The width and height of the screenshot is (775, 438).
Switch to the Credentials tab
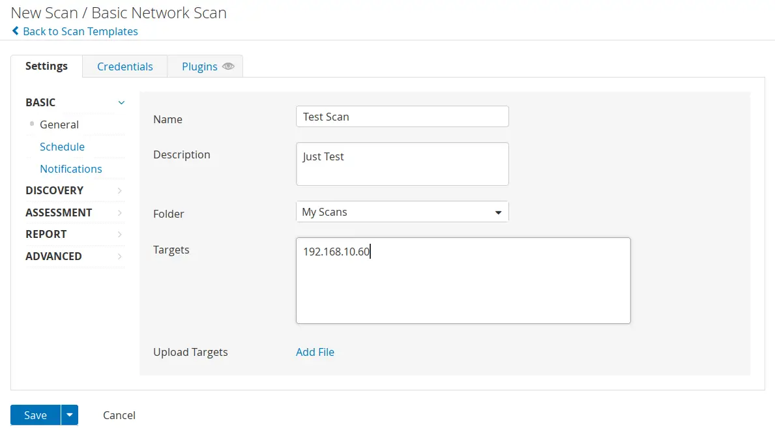click(124, 66)
